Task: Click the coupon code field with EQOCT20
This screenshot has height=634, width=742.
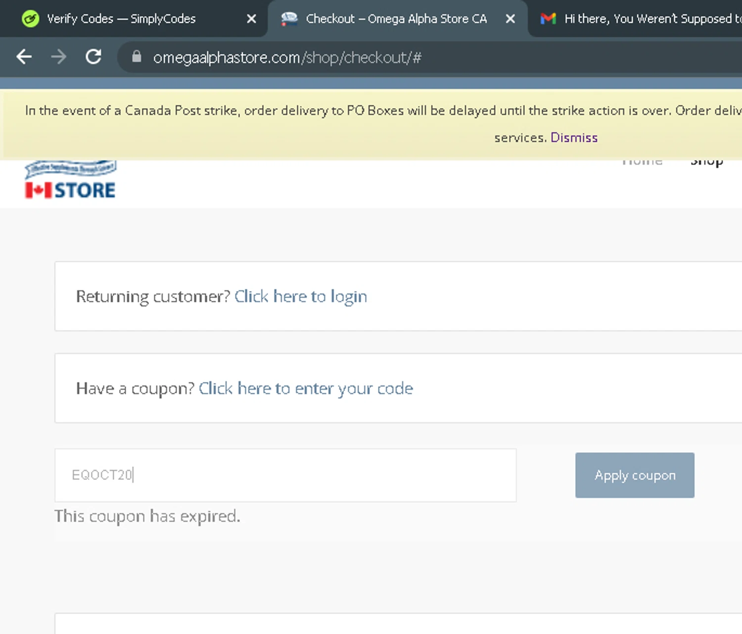Action: 285,475
